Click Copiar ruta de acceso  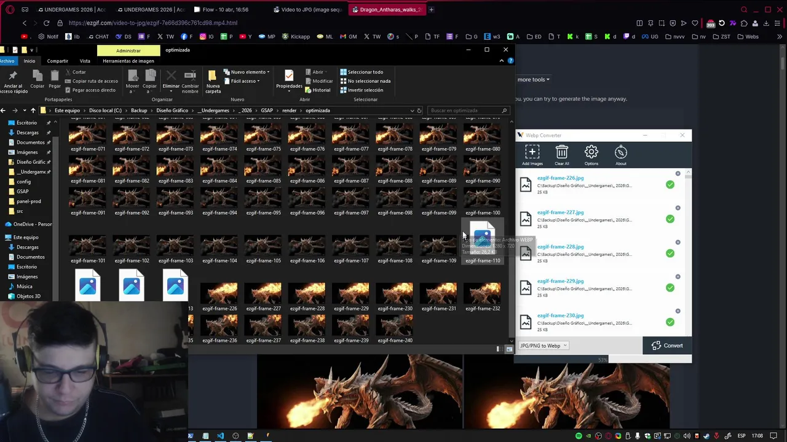point(91,81)
